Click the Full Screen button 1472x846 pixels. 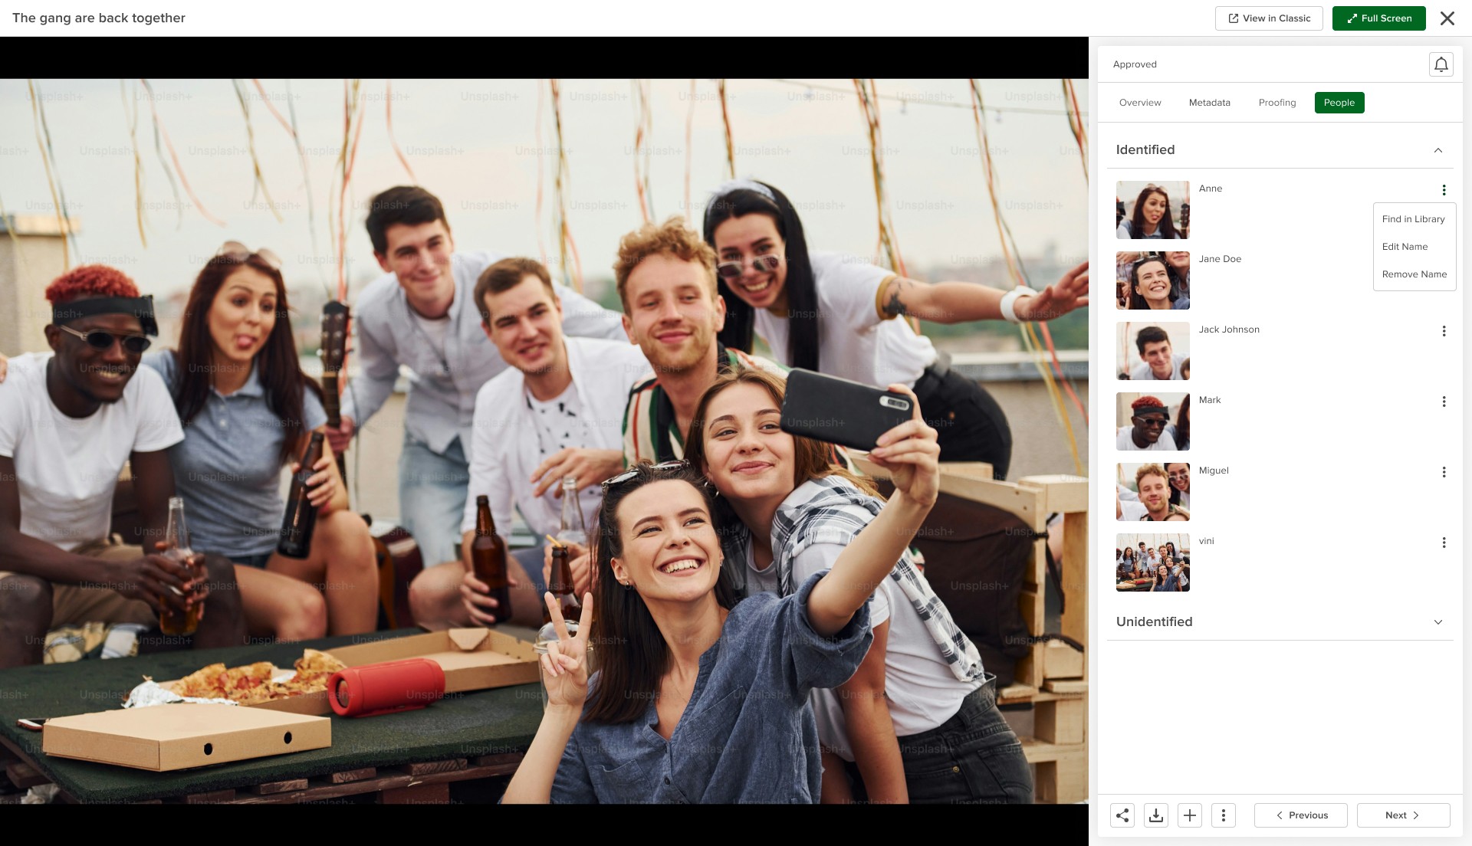click(1378, 18)
